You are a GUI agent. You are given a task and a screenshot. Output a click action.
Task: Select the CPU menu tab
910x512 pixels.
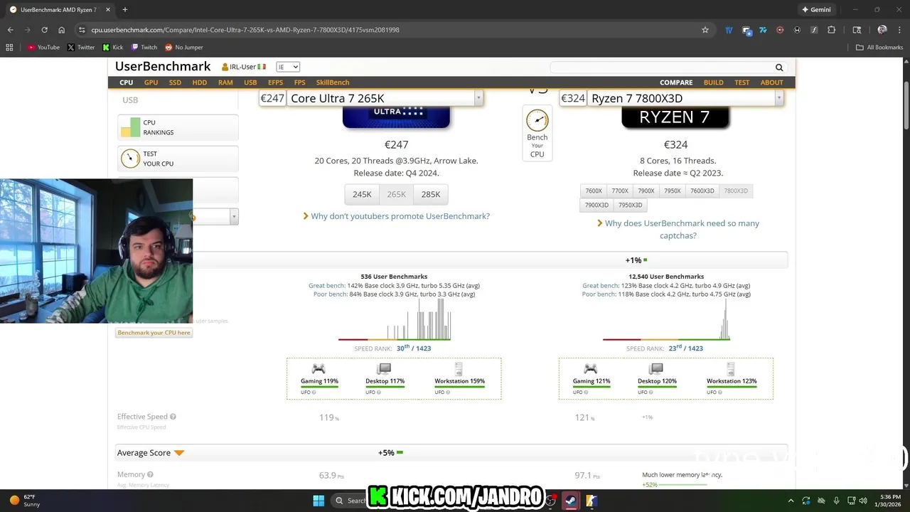(x=126, y=82)
